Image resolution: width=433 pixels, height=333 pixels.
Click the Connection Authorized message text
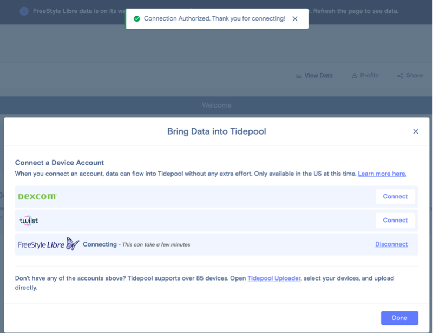pos(214,18)
